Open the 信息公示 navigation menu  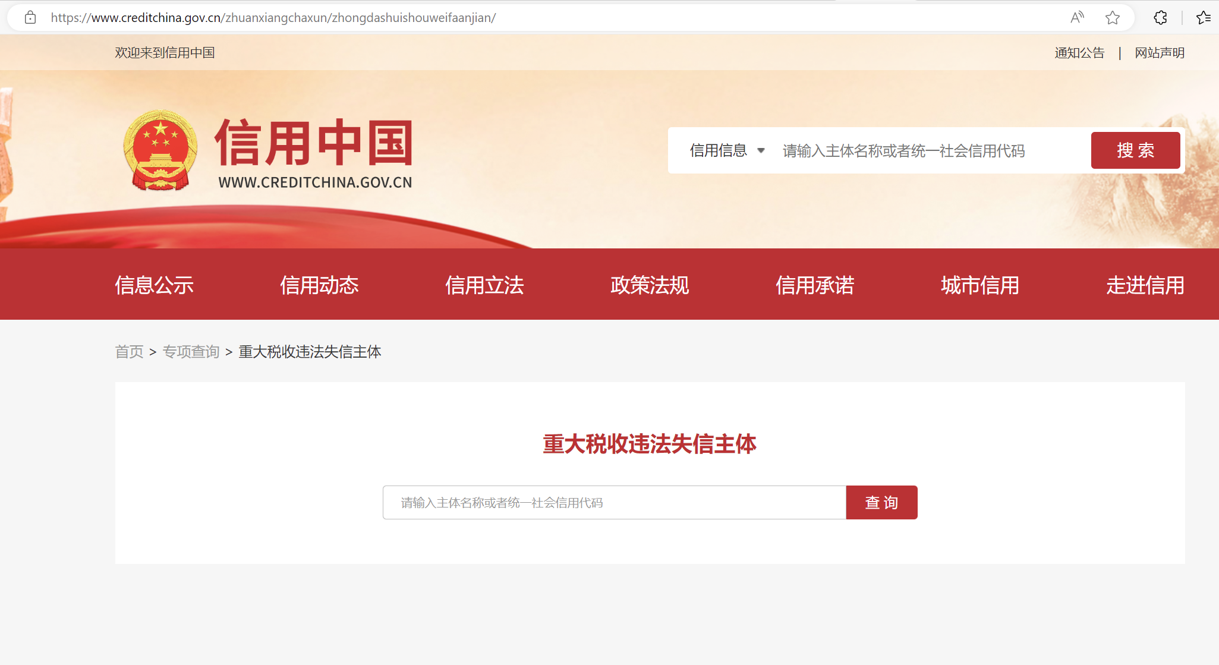tap(155, 285)
